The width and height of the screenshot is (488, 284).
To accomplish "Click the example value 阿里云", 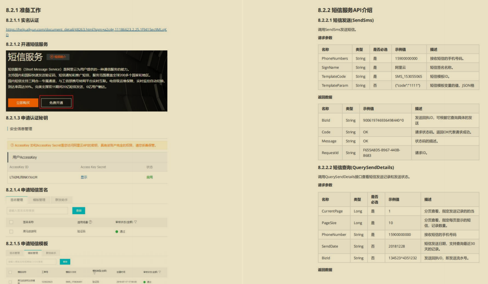I will point(401,68).
